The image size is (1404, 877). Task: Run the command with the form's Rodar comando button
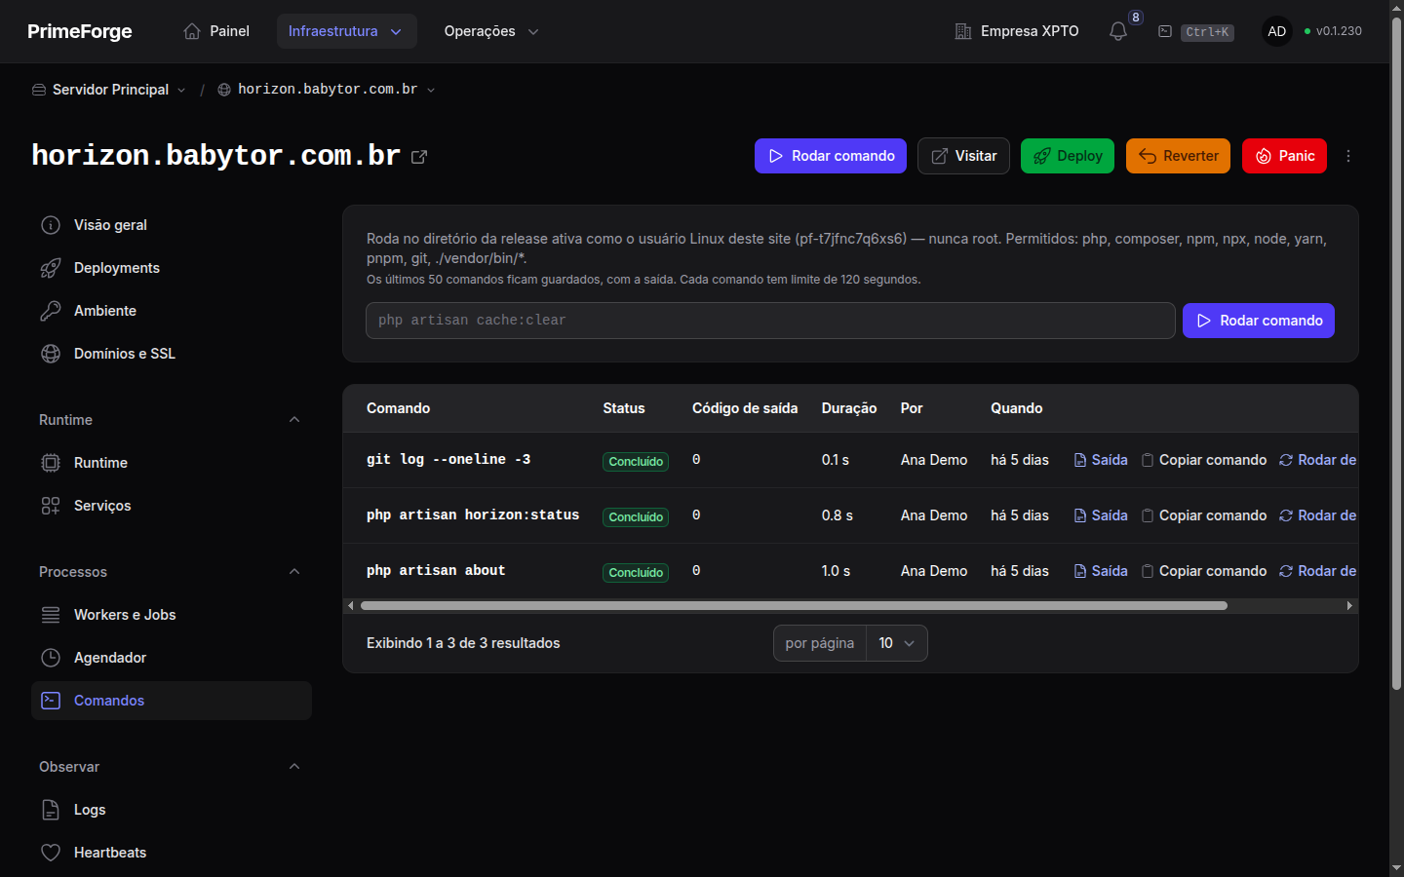tap(1259, 321)
